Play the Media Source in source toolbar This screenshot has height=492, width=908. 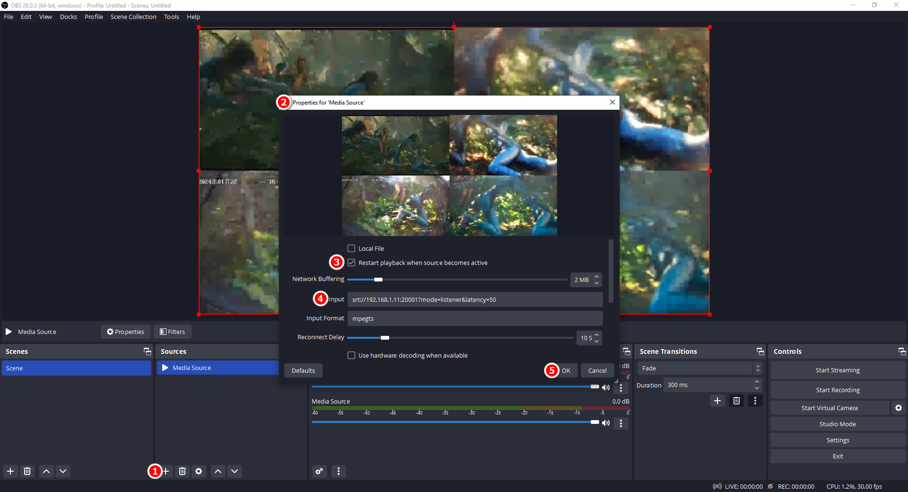[9, 332]
